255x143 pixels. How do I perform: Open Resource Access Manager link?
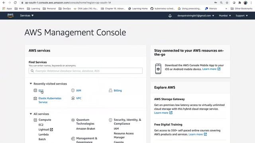click(x=124, y=135)
